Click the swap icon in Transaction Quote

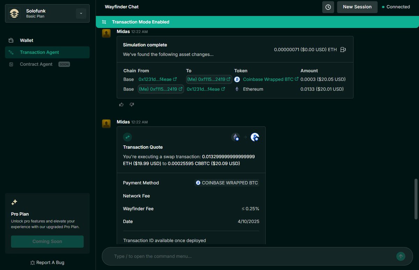(x=127, y=137)
